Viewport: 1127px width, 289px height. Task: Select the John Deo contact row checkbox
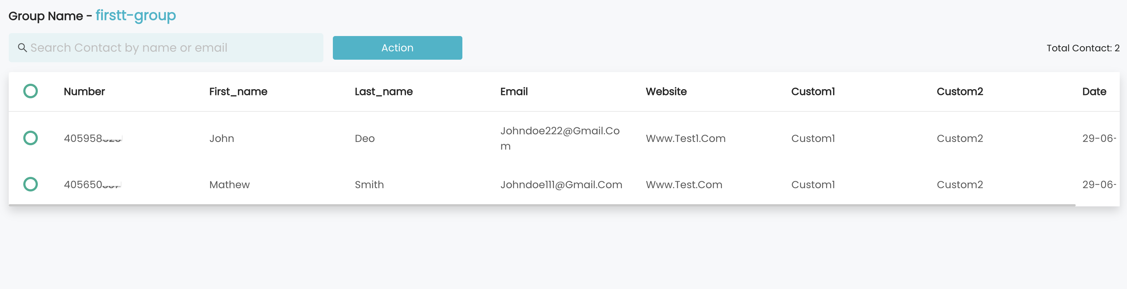click(x=30, y=138)
